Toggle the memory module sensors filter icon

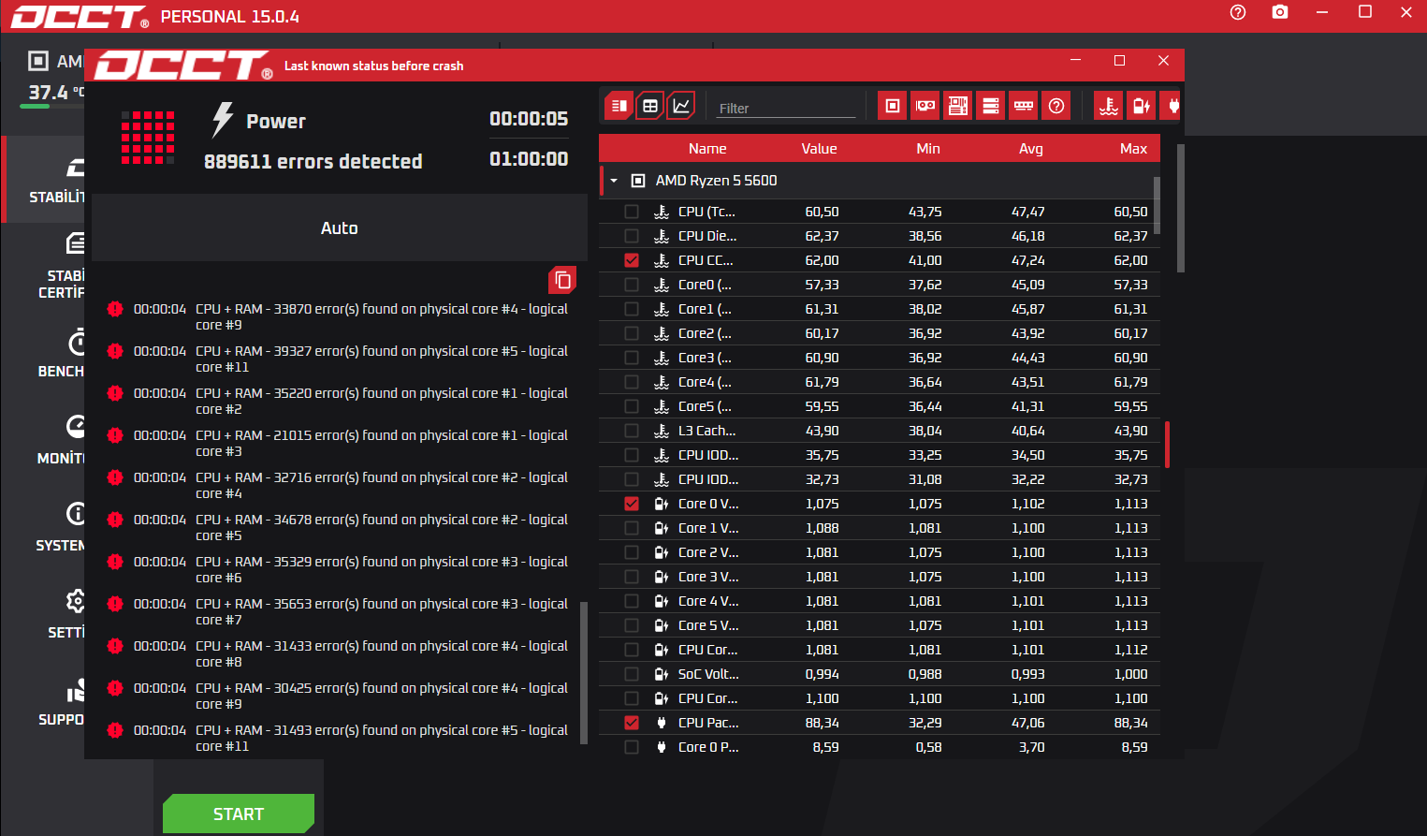[1024, 106]
